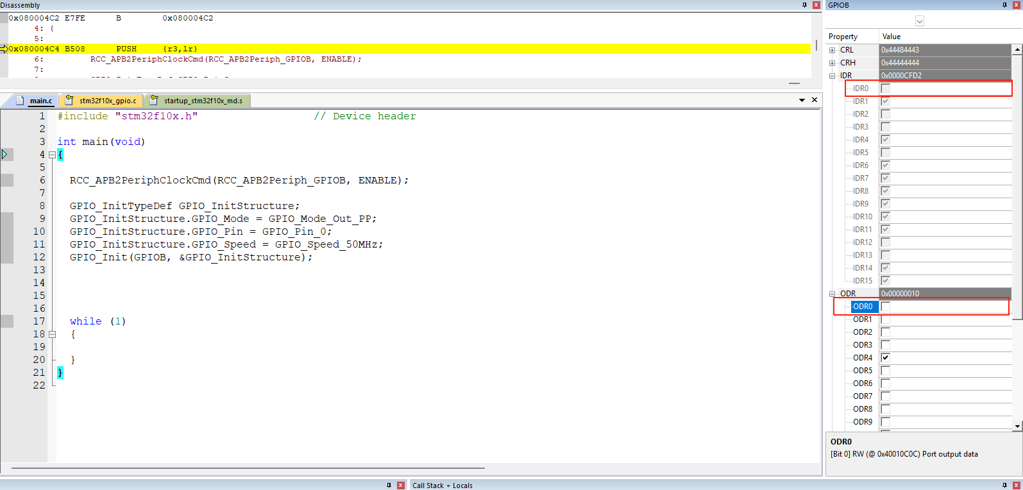Set breakpoint in margin beside line 17
1023x490 pixels.
(6, 321)
